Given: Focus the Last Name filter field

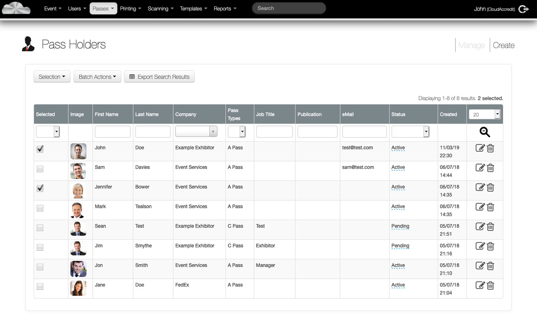Looking at the screenshot, I should point(153,132).
